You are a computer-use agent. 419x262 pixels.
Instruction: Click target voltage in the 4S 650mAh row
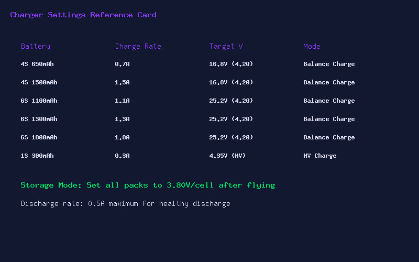(x=231, y=64)
